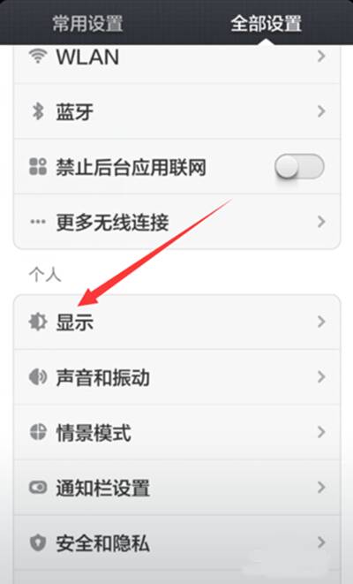Toggle the 禁止后台应用联网 switch
This screenshot has width=353, height=584.
[x=299, y=166]
